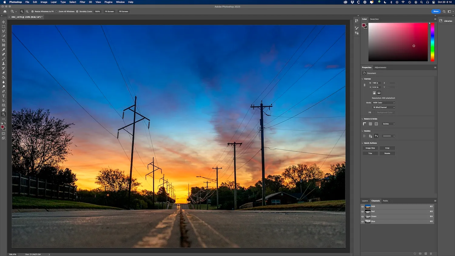Select the Hand tool
Image resolution: width=455 pixels, height=256 pixels.
coord(4,110)
